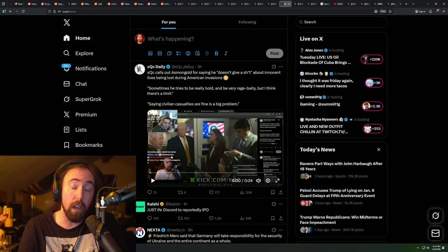Bookmark the xQc Daily post
The height and width of the screenshot is (252, 448).
273,192
